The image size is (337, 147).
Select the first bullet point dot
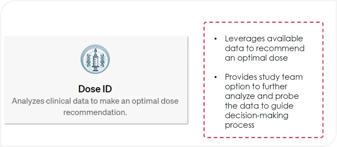(x=216, y=39)
